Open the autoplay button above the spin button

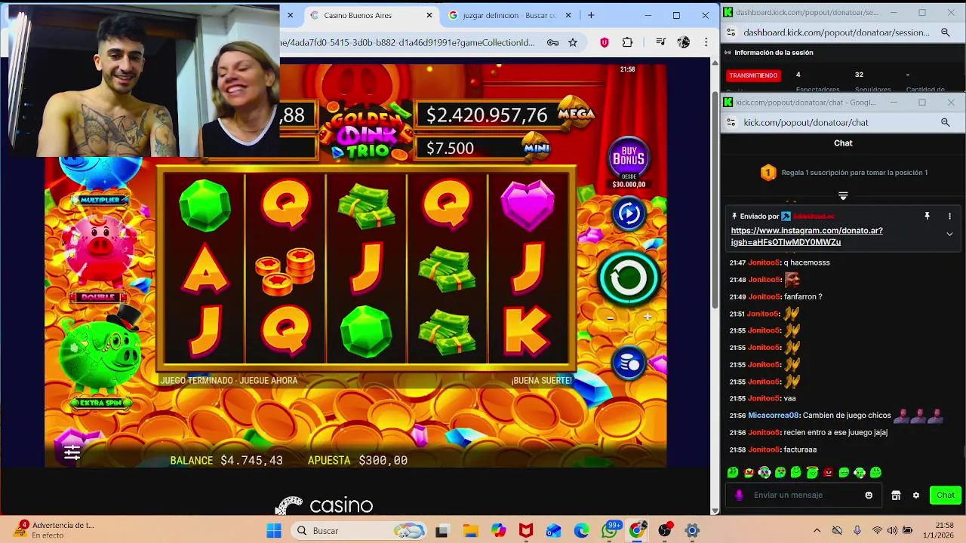tap(629, 213)
